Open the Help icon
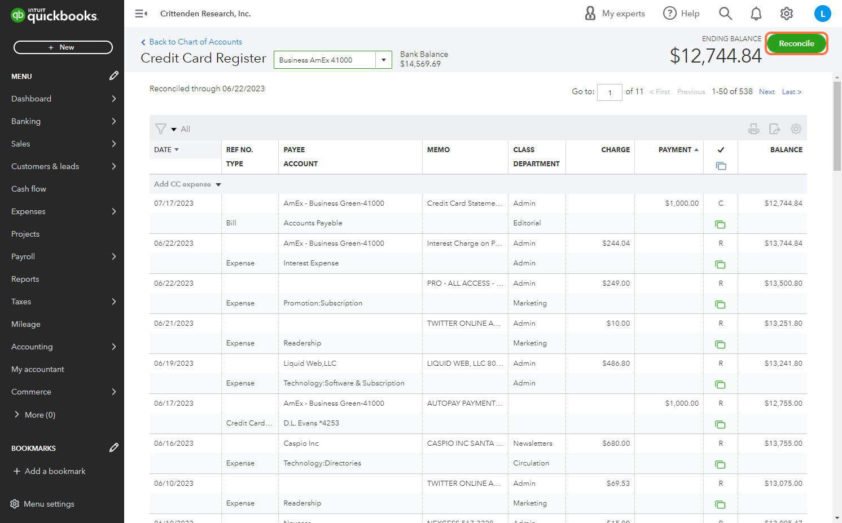The width and height of the screenshot is (842, 523). click(x=670, y=14)
